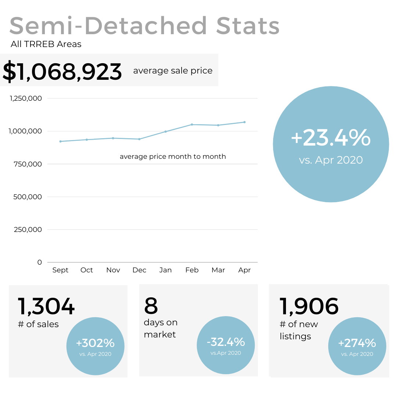Select the +274% vs. Apr 2020 circle
The image size is (397, 397).
[357, 346]
